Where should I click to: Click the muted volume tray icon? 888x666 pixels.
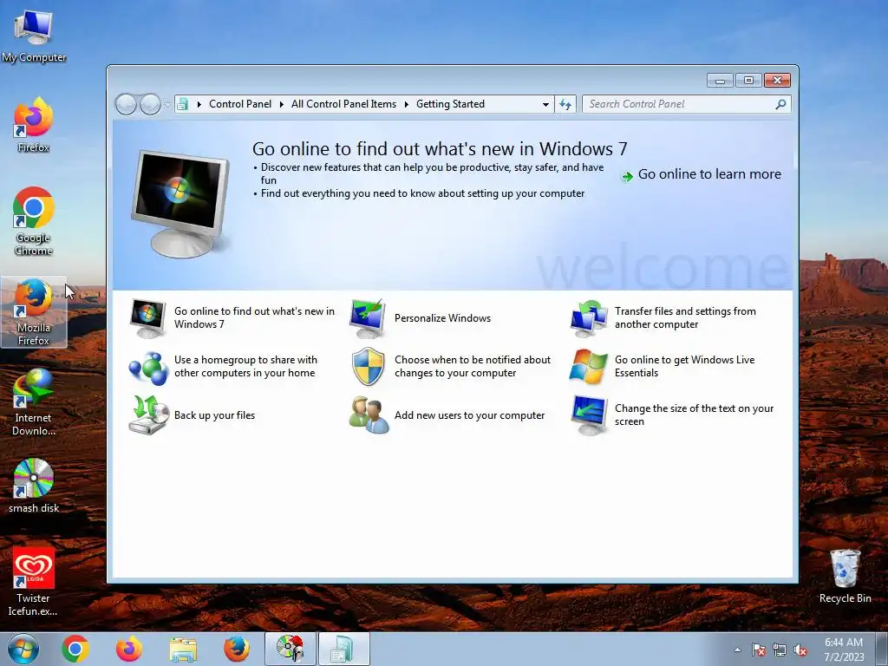point(800,650)
